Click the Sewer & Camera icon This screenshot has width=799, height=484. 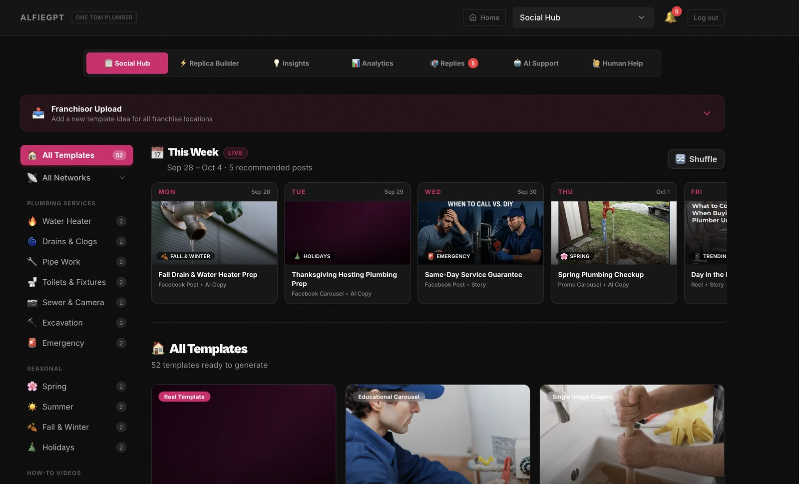click(x=32, y=303)
